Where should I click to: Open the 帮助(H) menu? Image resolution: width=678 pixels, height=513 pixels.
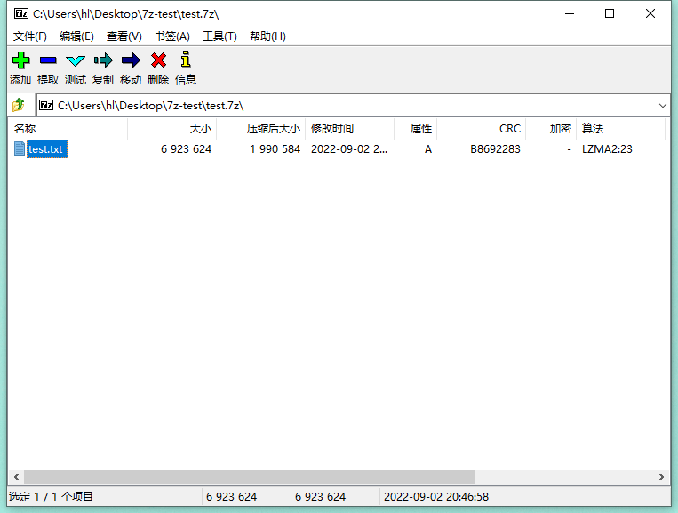coord(267,36)
